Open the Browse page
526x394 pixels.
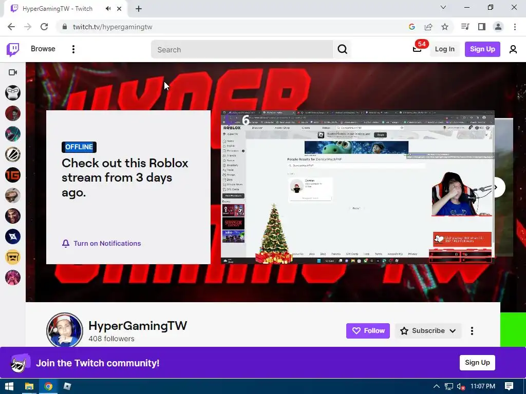click(43, 49)
